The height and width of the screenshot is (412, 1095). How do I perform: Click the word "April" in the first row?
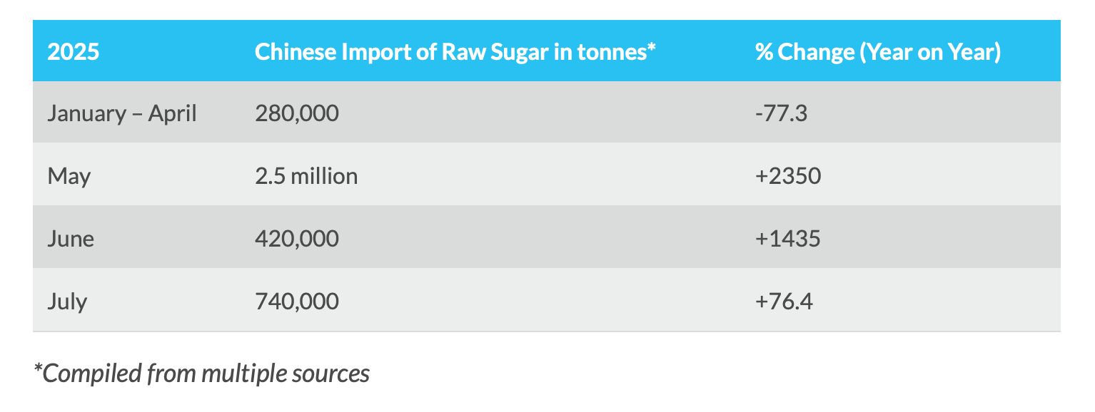click(x=172, y=113)
